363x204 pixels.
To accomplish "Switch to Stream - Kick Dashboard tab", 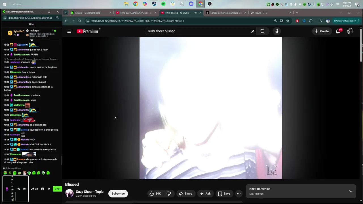I will point(91,13).
